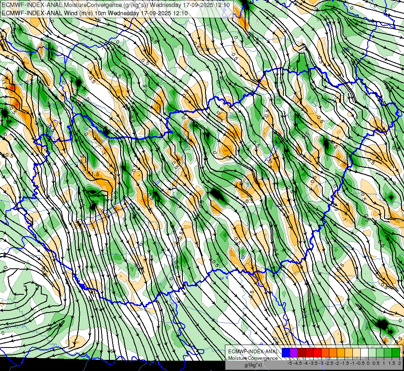Click the amber swatch between -2 and -1.5
The height and width of the screenshot is (371, 404).
coord(340,353)
